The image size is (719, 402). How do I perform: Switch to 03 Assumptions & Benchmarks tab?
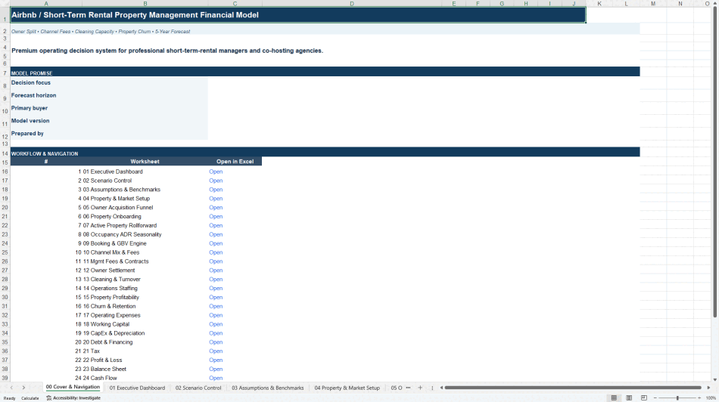point(268,388)
